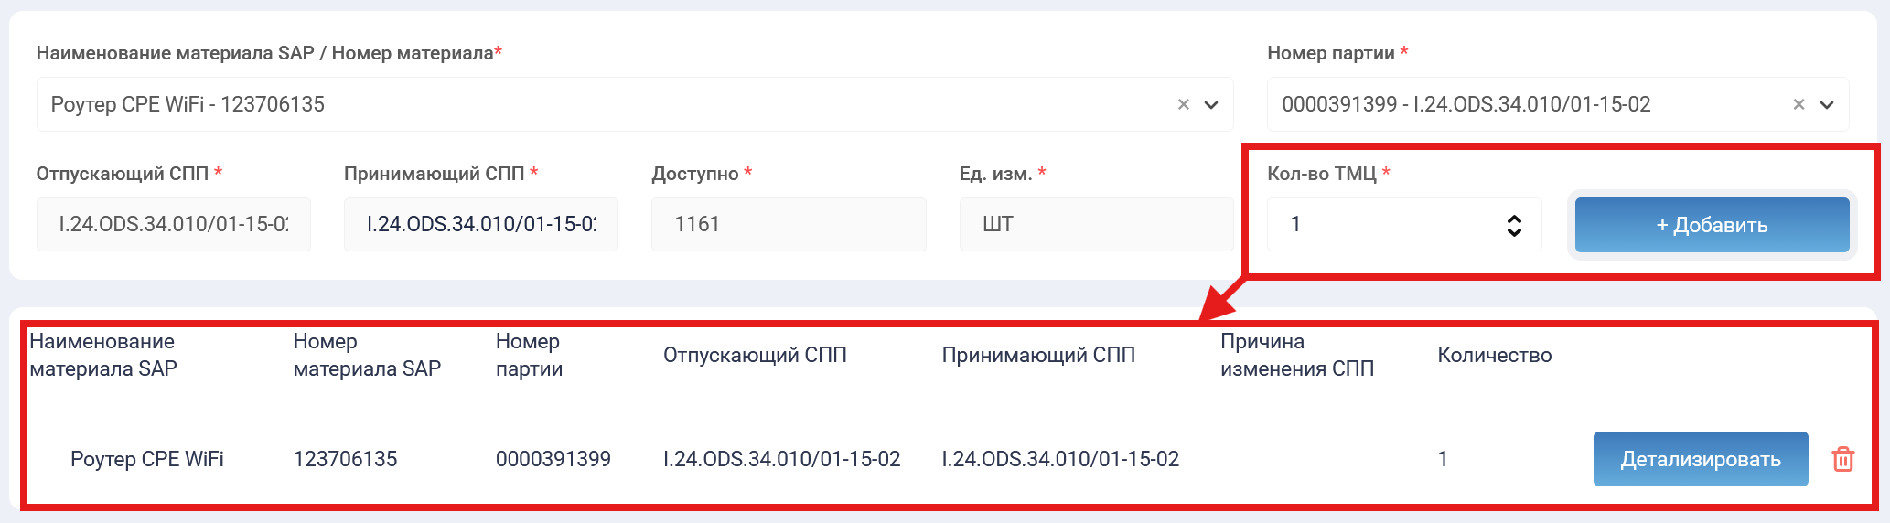
Task: Open the 0000391399 batch combo box
Action: click(1528, 104)
